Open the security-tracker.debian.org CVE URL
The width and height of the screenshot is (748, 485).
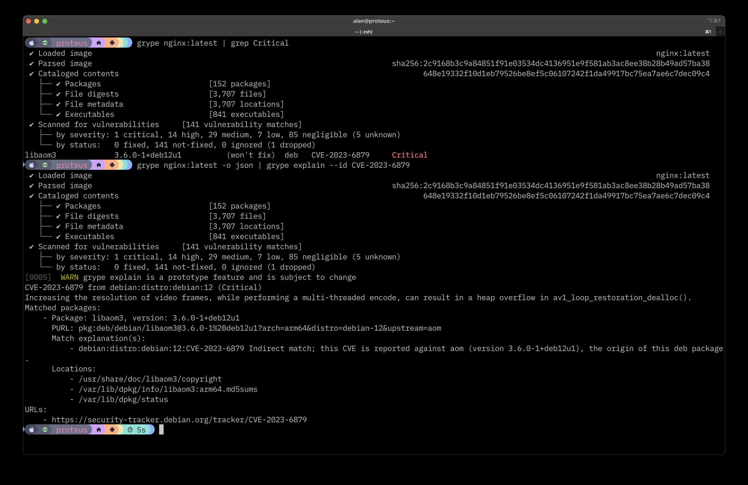click(179, 419)
